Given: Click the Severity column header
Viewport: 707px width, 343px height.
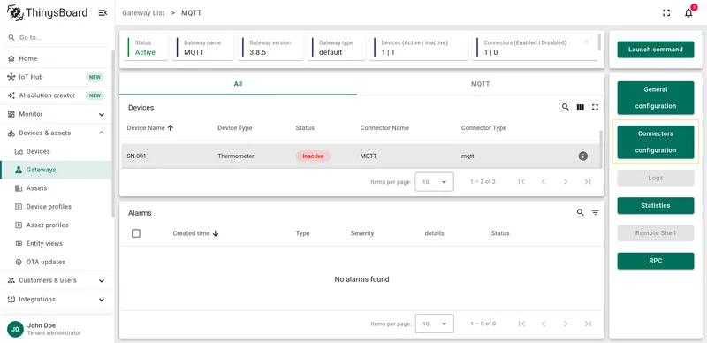Looking at the screenshot, I should tap(362, 233).
